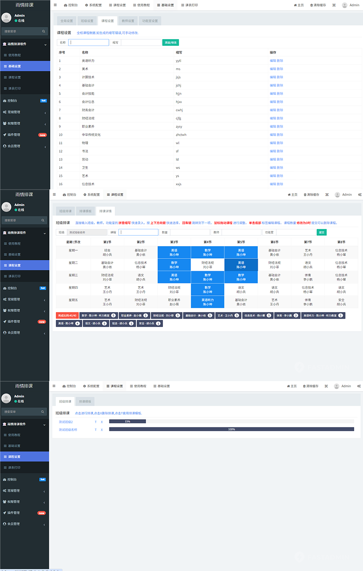Click the 15% progress bar
The height and width of the screenshot is (571, 363).
pos(128,422)
